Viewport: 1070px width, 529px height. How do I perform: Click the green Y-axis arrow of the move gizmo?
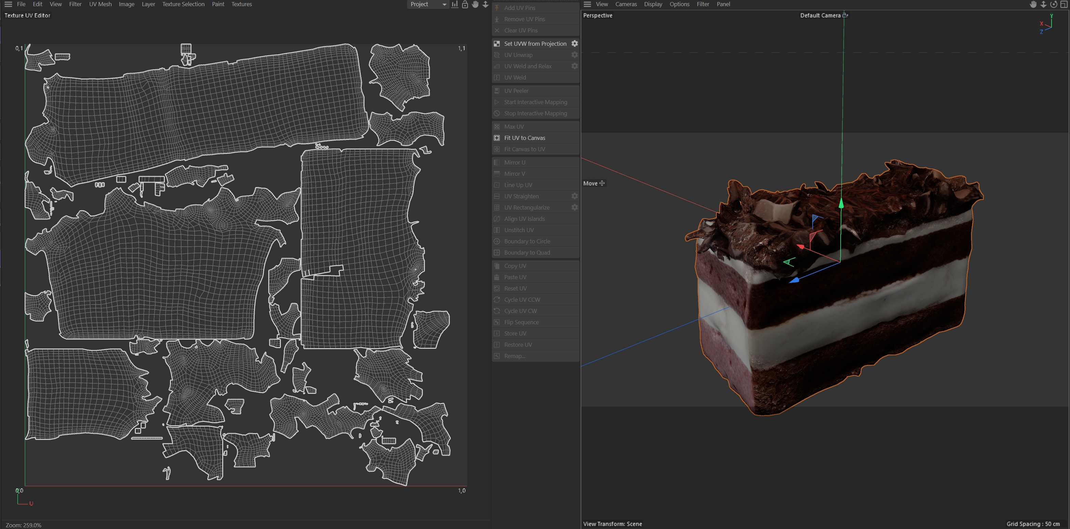[841, 203]
